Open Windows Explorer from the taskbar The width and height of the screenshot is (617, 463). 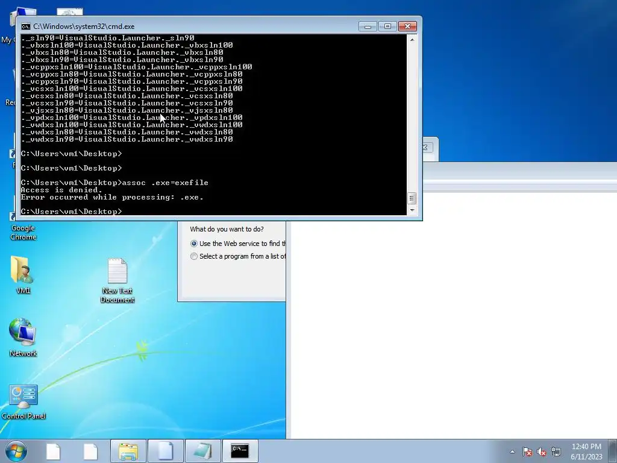coord(128,451)
